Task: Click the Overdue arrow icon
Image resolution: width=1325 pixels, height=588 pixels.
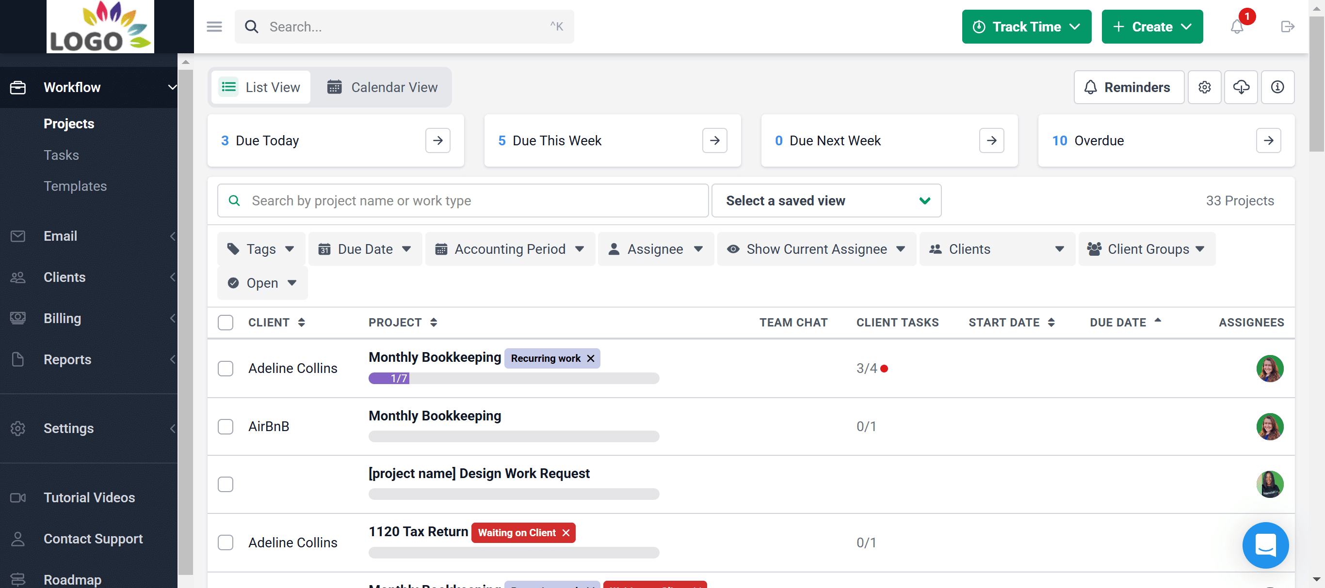Action: click(x=1268, y=141)
